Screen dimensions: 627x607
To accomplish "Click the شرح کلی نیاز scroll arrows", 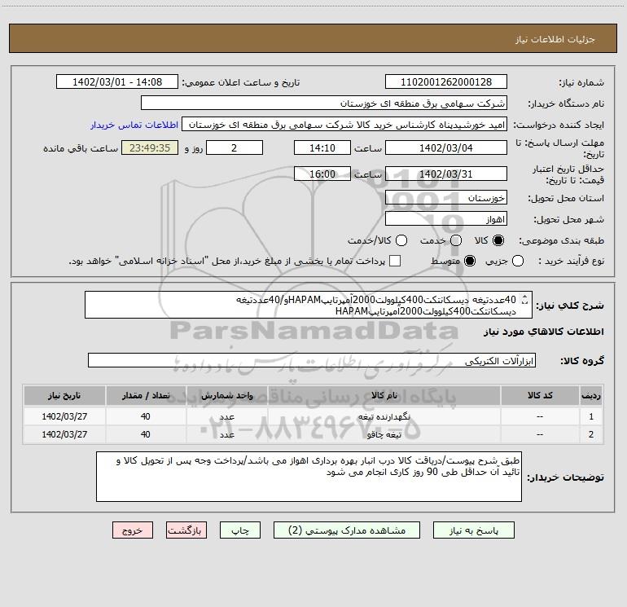I will pyautogui.click(x=525, y=300).
